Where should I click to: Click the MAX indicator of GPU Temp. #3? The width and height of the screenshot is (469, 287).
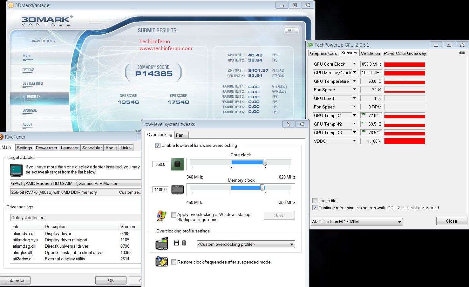click(x=363, y=131)
